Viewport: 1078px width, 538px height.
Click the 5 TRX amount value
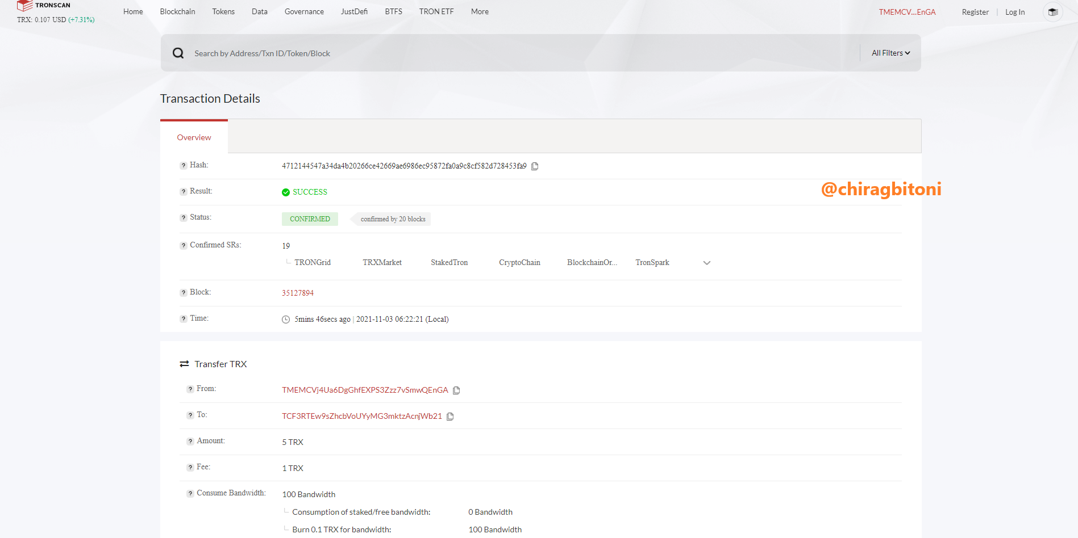293,442
